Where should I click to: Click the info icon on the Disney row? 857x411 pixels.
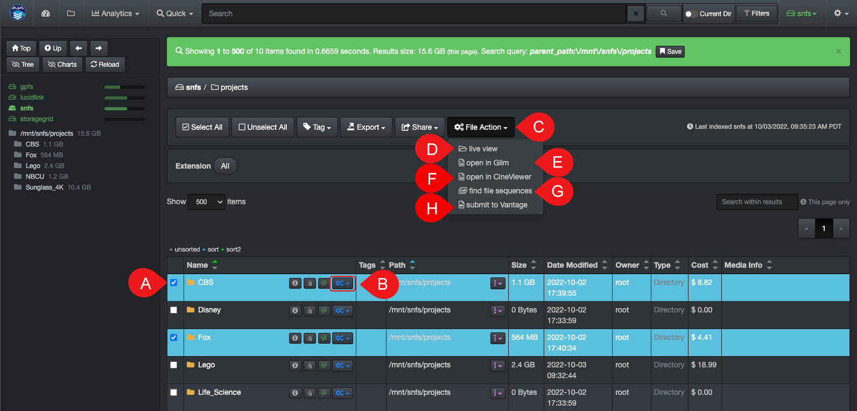(295, 311)
